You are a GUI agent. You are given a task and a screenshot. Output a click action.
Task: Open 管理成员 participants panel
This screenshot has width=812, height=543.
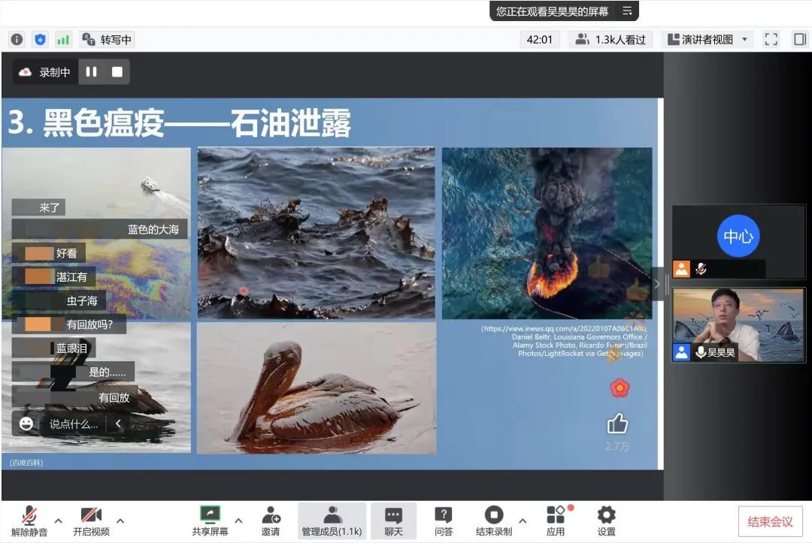332,520
